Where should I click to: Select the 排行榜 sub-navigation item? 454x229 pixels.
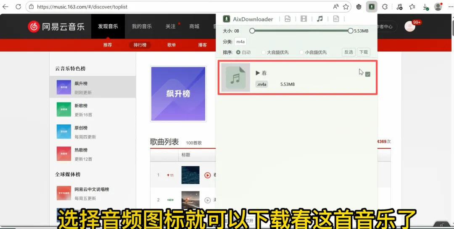pyautogui.click(x=140, y=45)
